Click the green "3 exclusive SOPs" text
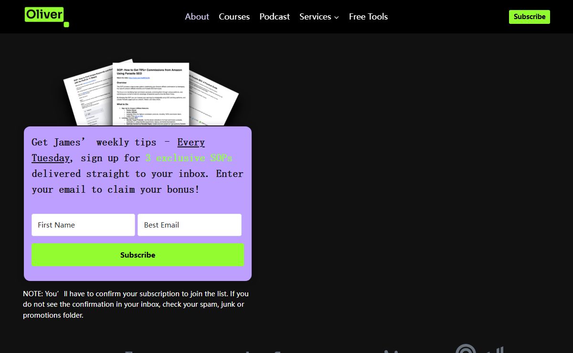Viewport: 573px width, 353px height. tap(189, 158)
